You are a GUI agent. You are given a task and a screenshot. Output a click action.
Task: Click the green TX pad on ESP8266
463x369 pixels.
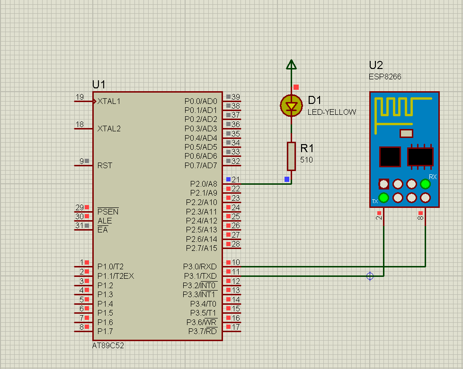[383, 197]
